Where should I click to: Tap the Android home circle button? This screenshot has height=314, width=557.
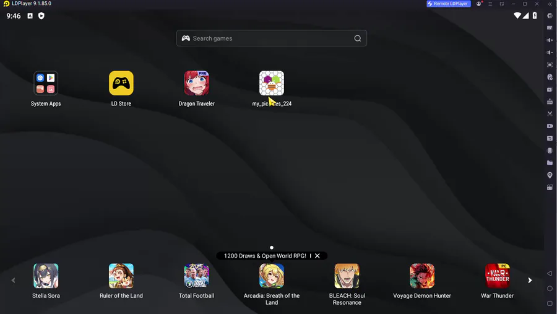[x=550, y=289]
